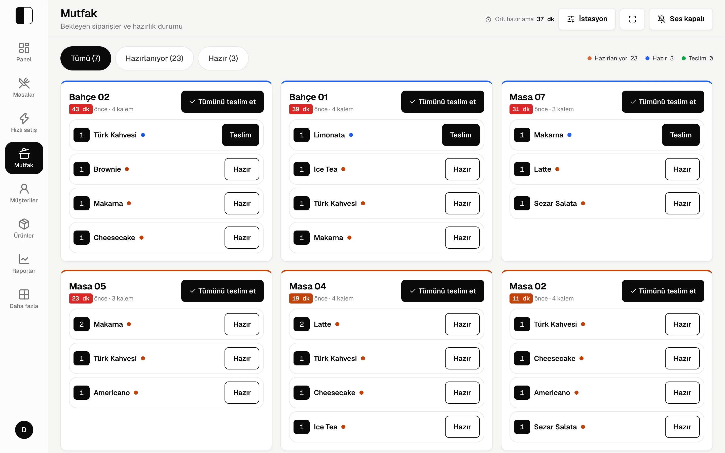Click the Teslim 0 legend entry

[x=697, y=58]
